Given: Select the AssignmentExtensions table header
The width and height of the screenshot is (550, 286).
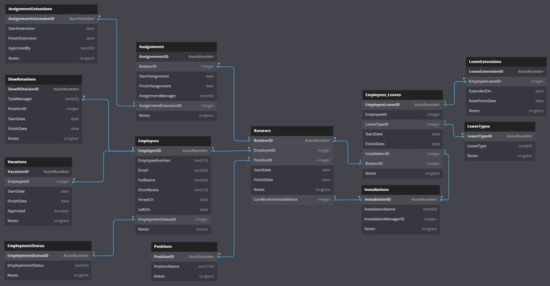Looking at the screenshot, I should pos(51,9).
